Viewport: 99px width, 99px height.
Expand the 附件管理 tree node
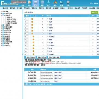click(1, 38)
